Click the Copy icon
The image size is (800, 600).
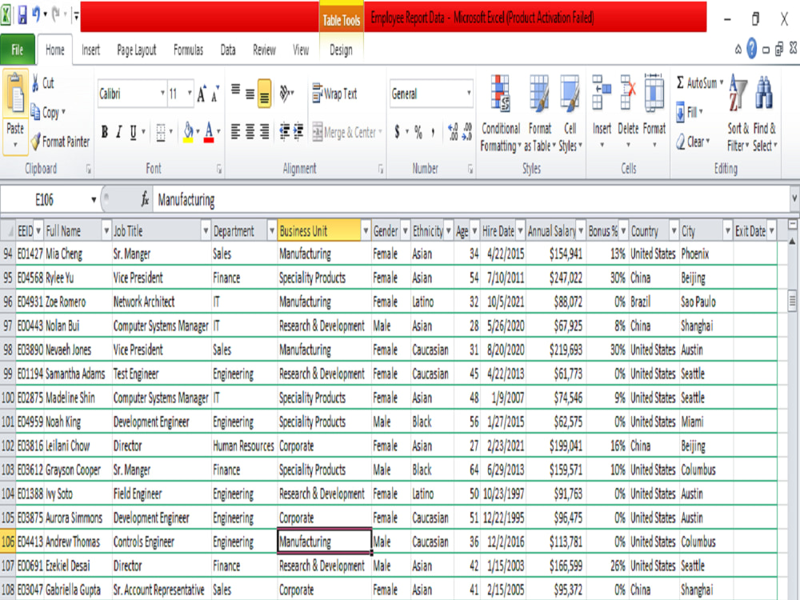tap(35, 112)
